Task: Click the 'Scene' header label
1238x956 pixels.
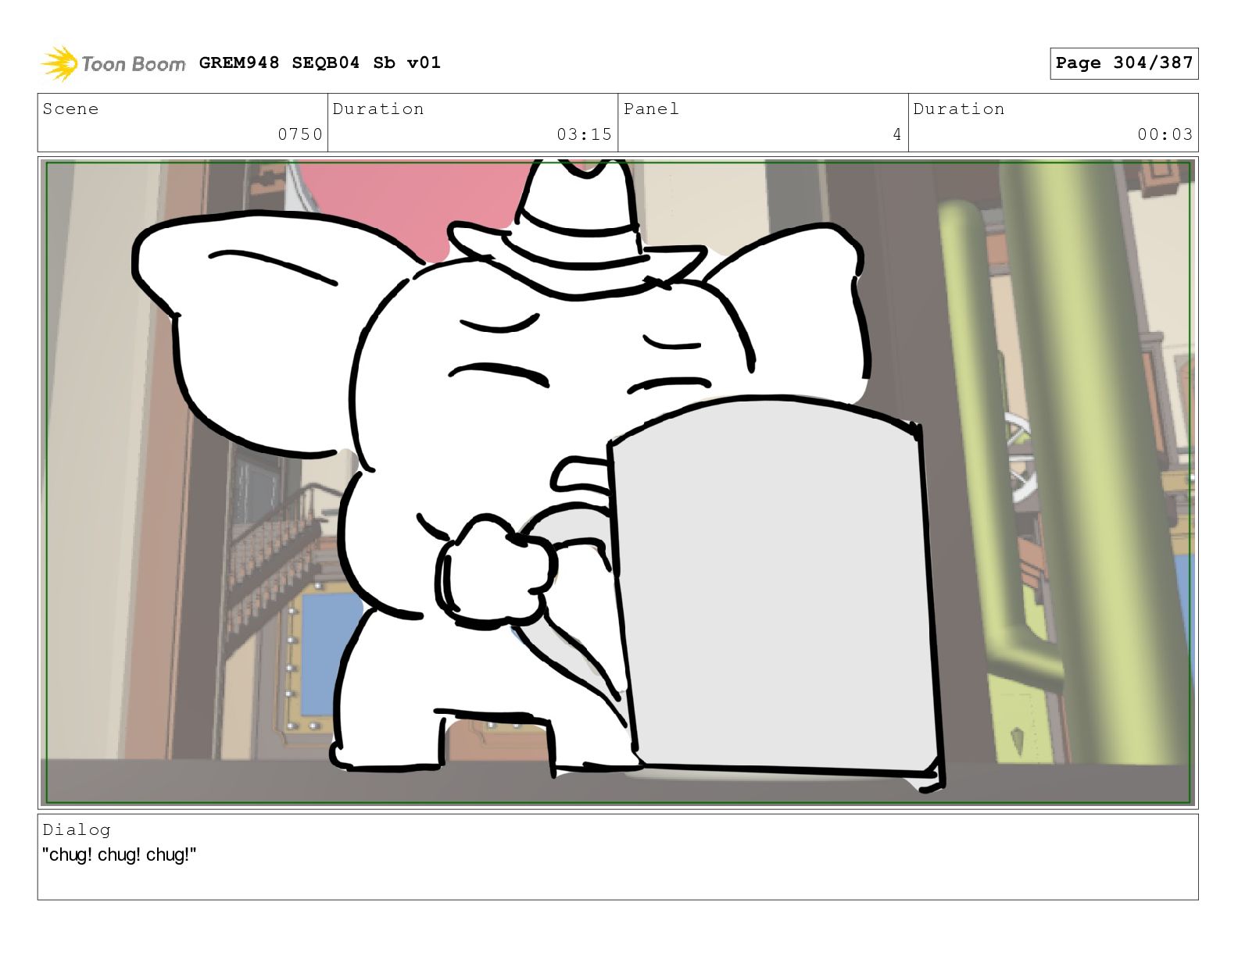Action: tap(70, 109)
